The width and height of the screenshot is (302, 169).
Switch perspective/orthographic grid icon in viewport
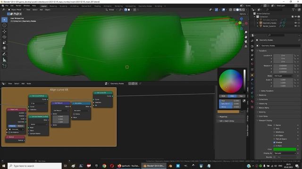[246, 46]
